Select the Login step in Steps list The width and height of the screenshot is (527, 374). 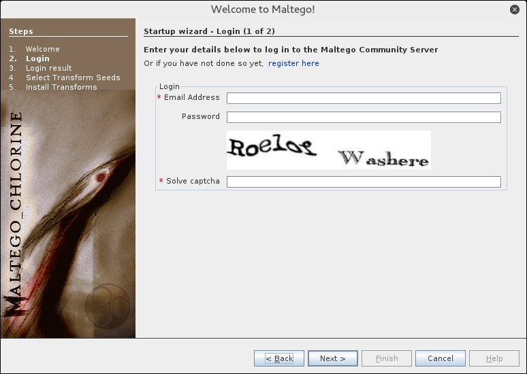point(37,58)
